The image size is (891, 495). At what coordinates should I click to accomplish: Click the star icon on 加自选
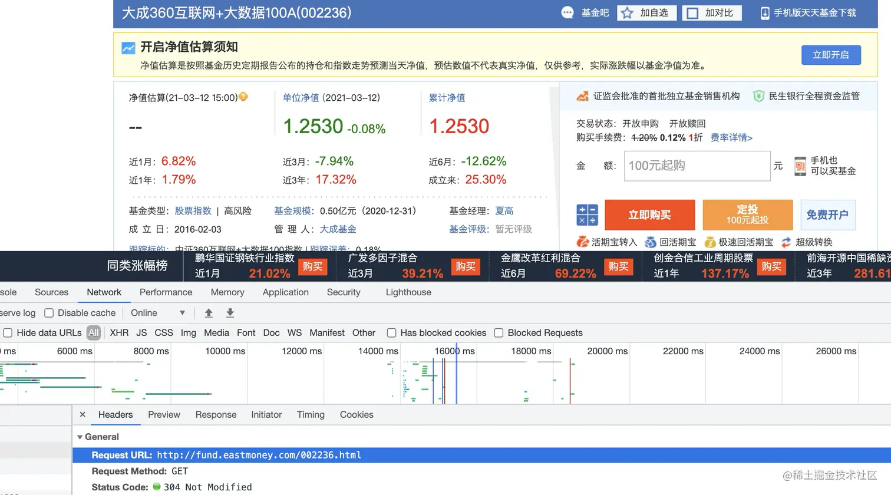(x=627, y=13)
